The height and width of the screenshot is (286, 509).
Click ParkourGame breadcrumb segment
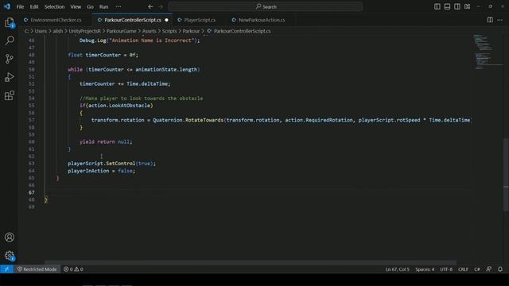122,31
